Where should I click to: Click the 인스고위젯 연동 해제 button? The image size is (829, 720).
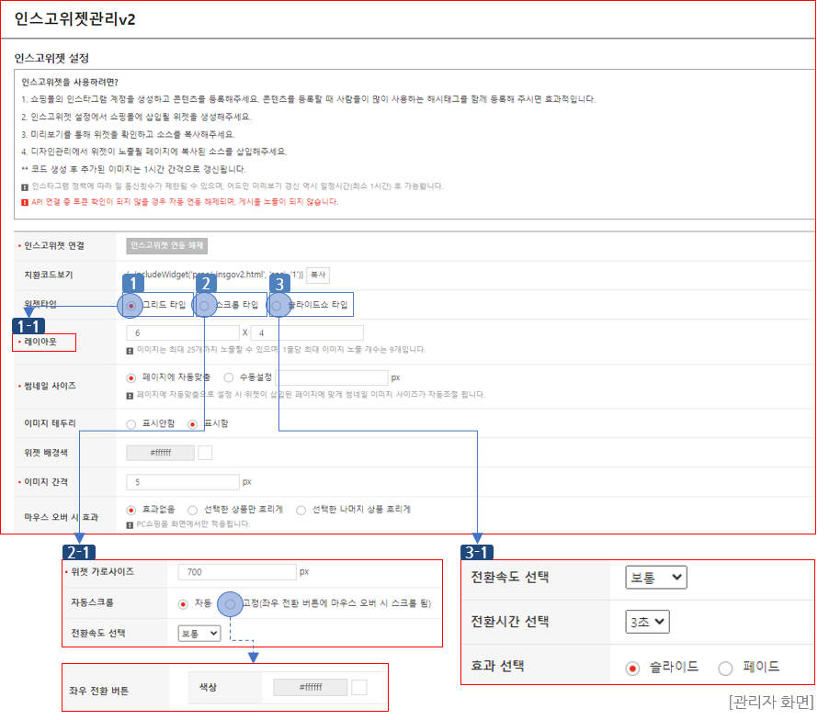click(167, 246)
